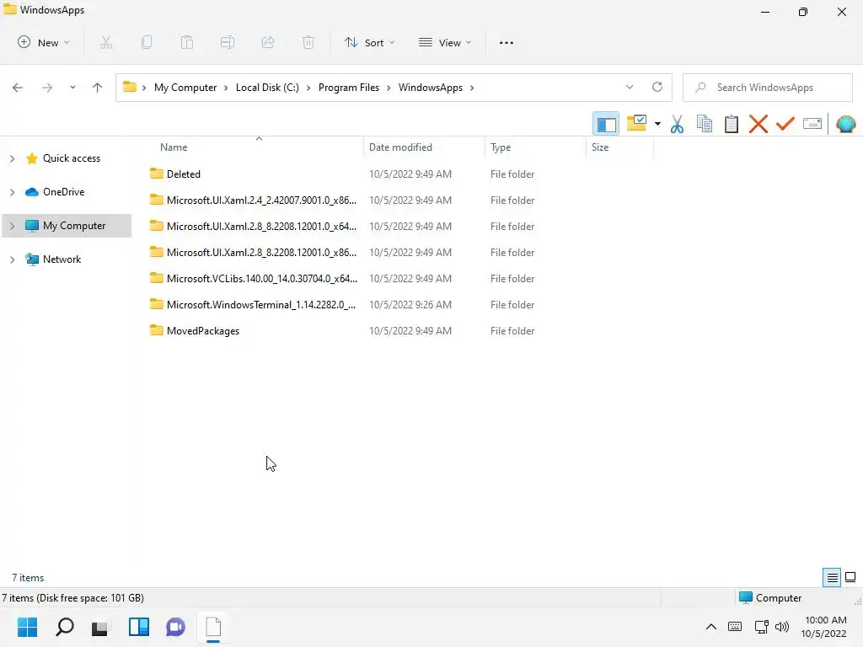Expand the OneDrive tree node

(12, 192)
